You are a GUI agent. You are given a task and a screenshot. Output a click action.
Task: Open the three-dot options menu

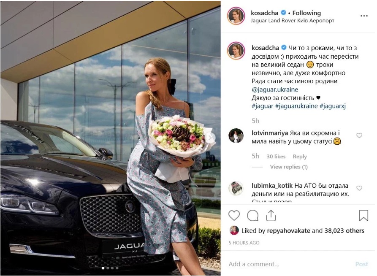point(364,16)
